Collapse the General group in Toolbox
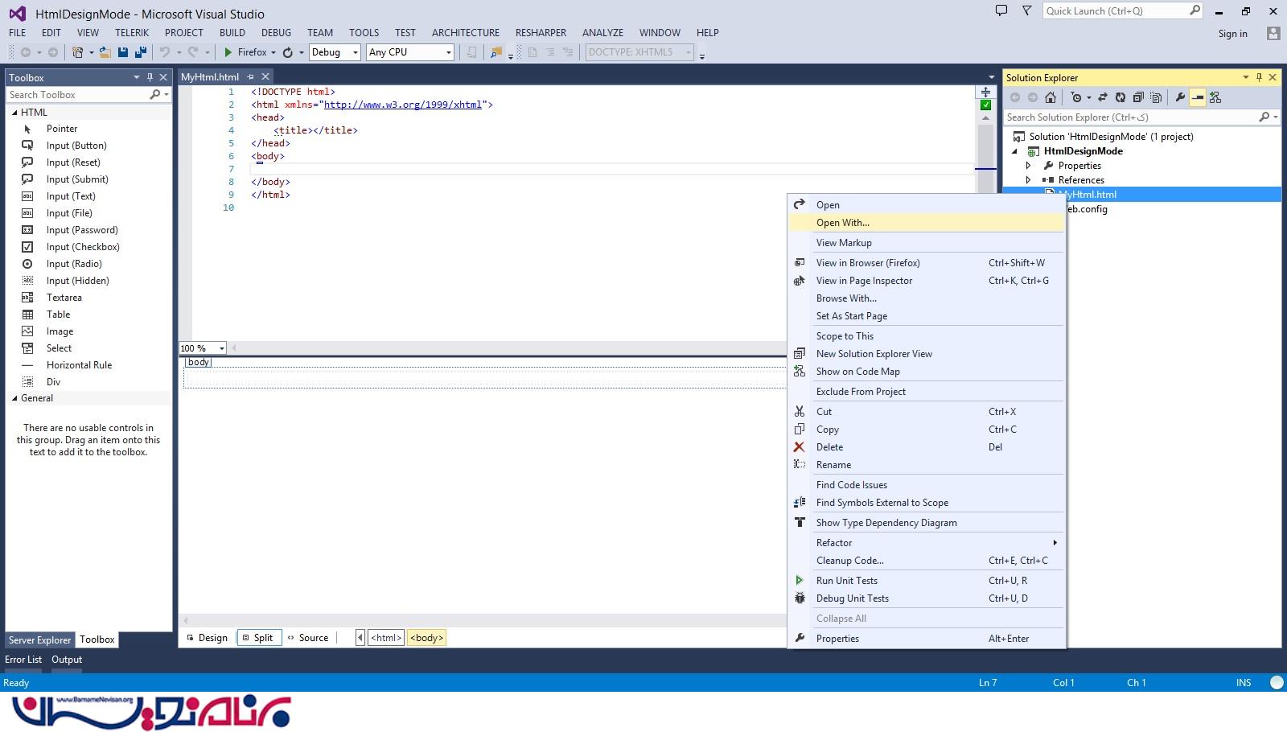Viewport: 1287px width, 732px height. coord(14,398)
